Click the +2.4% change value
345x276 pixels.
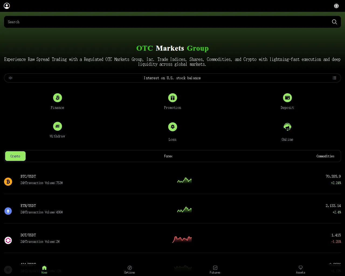[x=337, y=212]
